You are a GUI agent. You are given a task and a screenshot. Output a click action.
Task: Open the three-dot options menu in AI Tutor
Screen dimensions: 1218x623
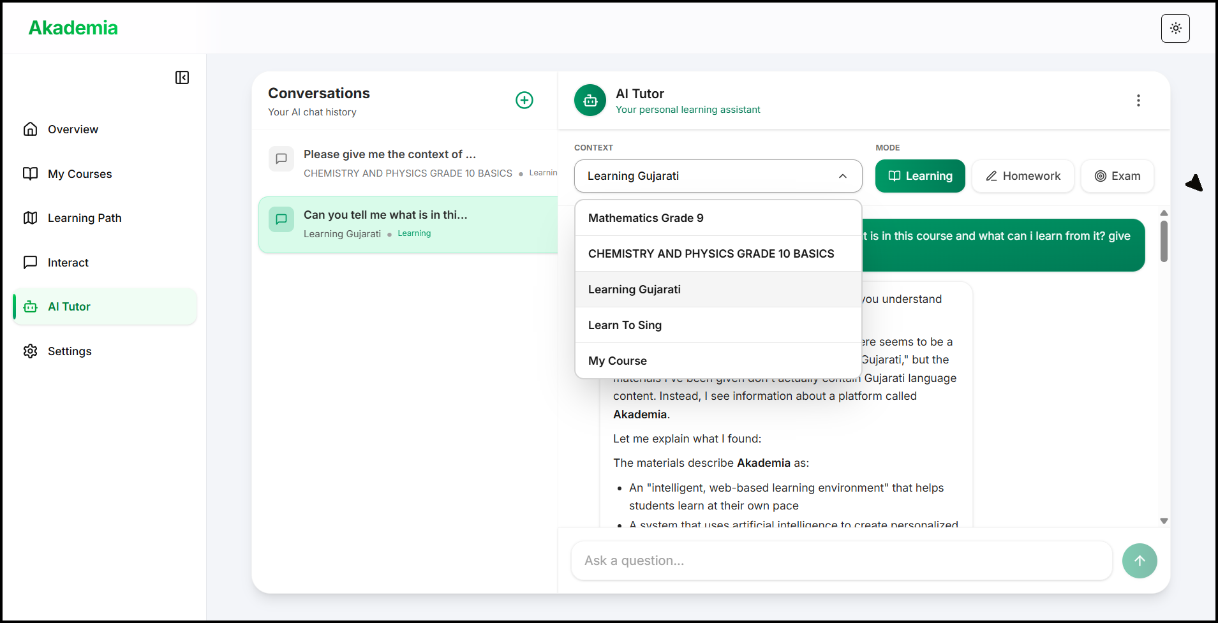coord(1138,101)
